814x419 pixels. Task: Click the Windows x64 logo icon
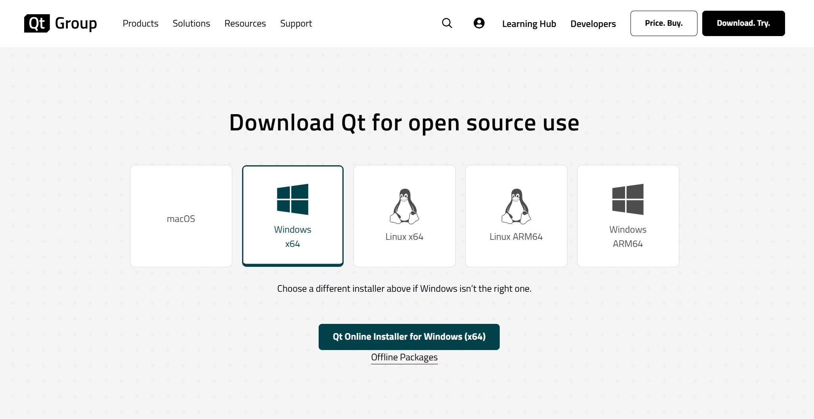coord(292,199)
